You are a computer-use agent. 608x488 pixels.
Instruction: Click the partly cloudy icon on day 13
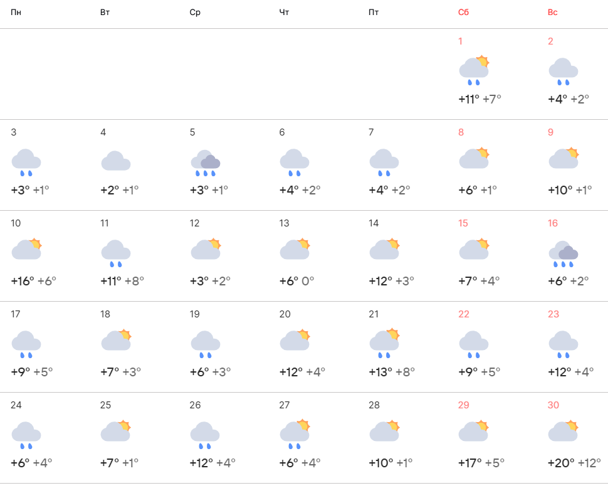tap(295, 250)
